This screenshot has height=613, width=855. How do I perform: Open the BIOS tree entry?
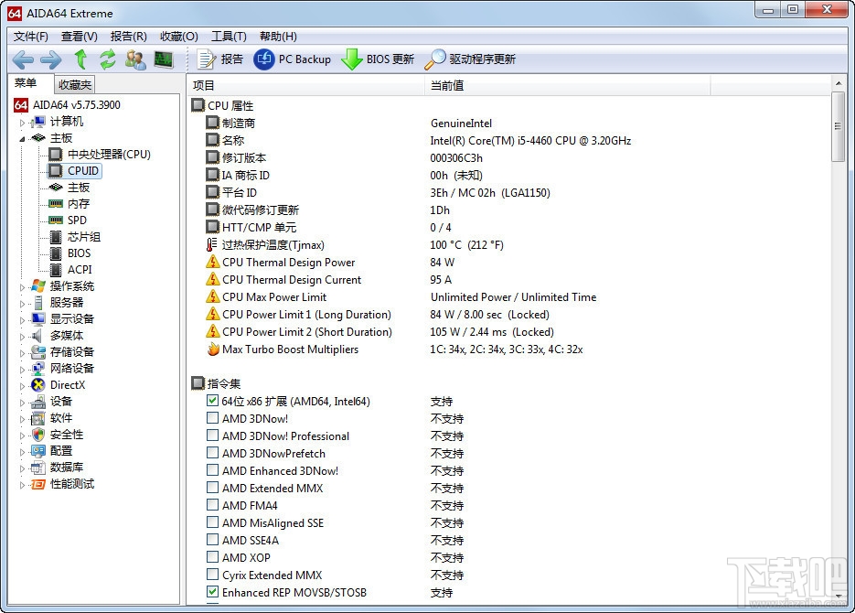click(x=69, y=253)
